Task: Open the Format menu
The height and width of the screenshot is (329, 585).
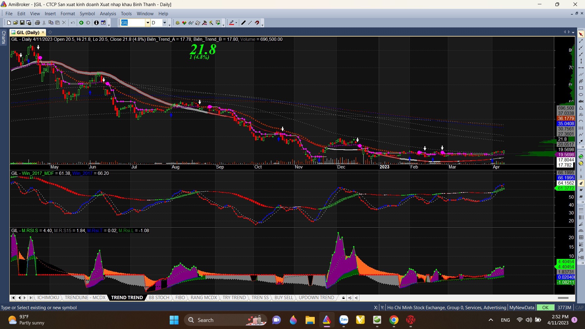Action: pyautogui.click(x=68, y=14)
